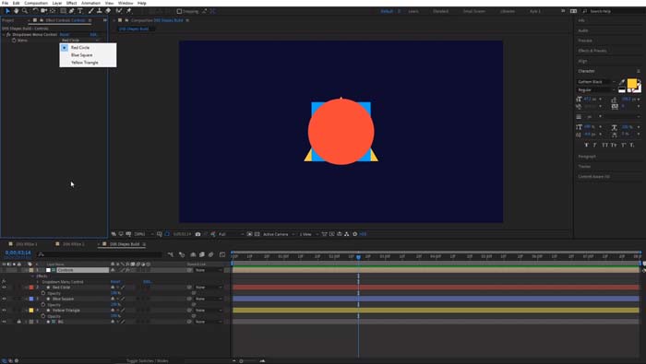The image size is (646, 364).
Task: Open the Paragraph panel
Action: pos(587,157)
